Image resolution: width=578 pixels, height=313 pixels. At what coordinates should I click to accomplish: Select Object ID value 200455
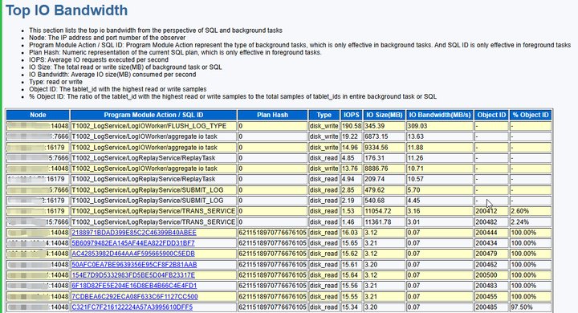pyautogui.click(x=486, y=296)
